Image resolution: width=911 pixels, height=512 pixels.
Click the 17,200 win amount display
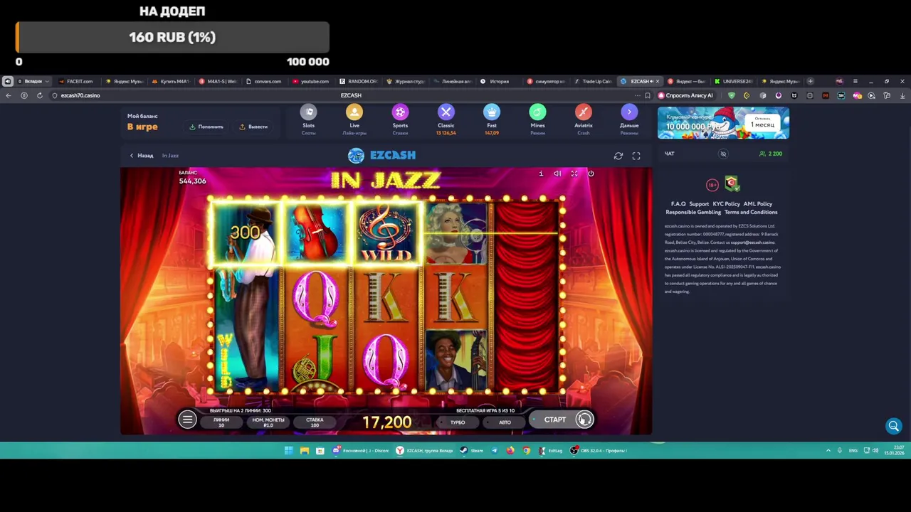coord(387,422)
